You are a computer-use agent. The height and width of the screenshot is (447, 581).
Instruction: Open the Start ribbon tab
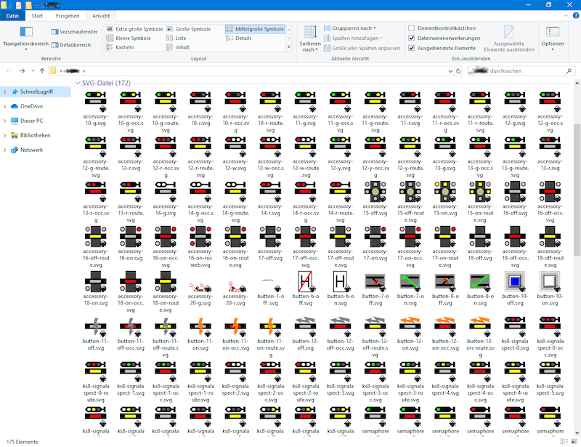37,15
